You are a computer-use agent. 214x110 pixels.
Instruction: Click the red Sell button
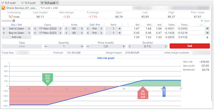(x=190, y=46)
